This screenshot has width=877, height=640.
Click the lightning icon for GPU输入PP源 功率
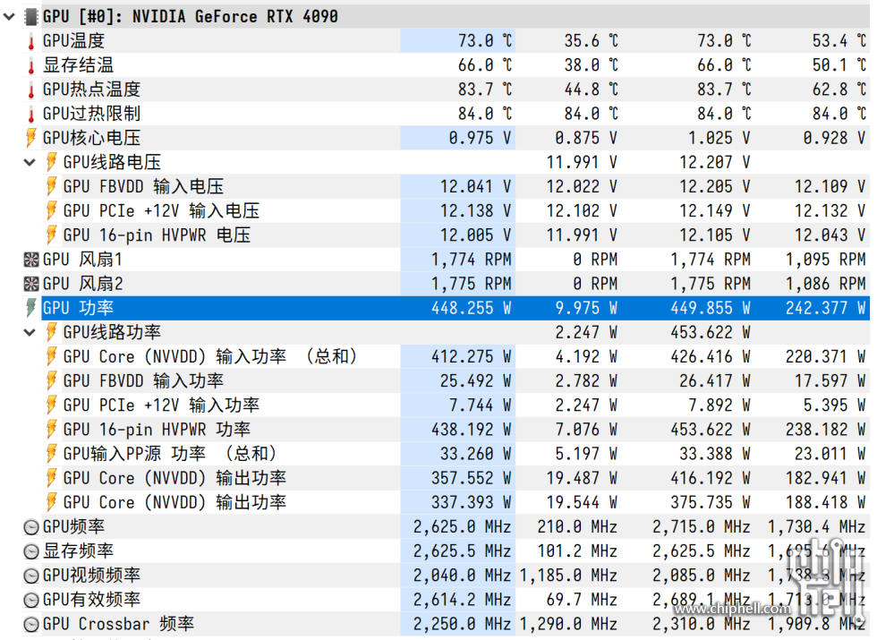click(x=52, y=454)
